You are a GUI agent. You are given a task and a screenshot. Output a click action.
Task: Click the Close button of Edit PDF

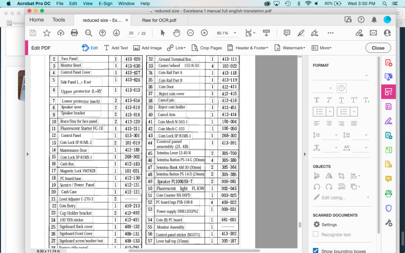378,48
